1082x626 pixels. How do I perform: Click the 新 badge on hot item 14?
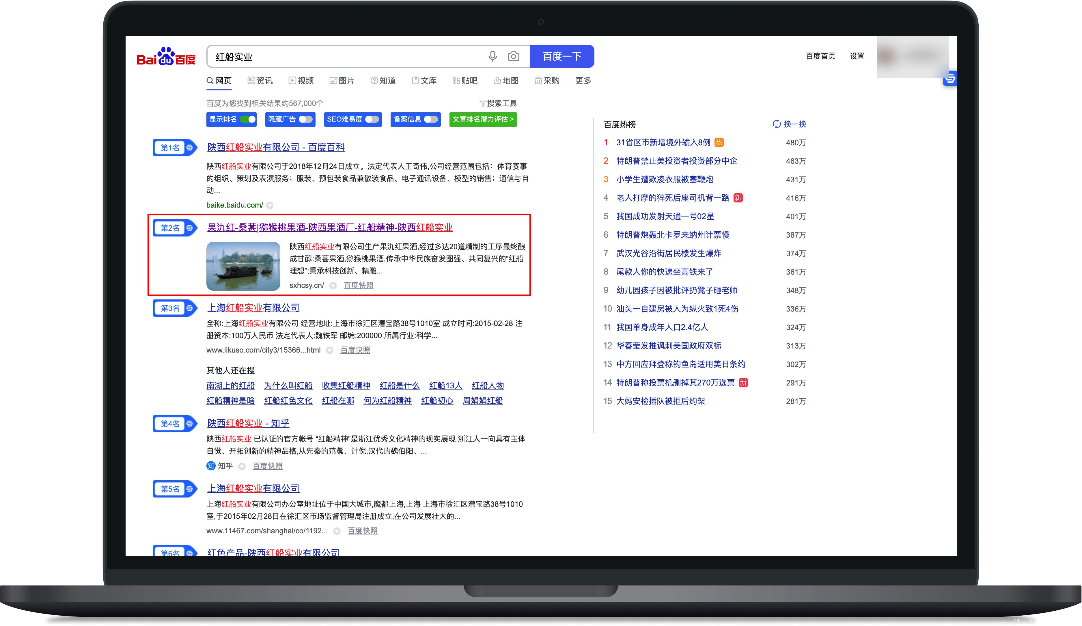pos(743,383)
